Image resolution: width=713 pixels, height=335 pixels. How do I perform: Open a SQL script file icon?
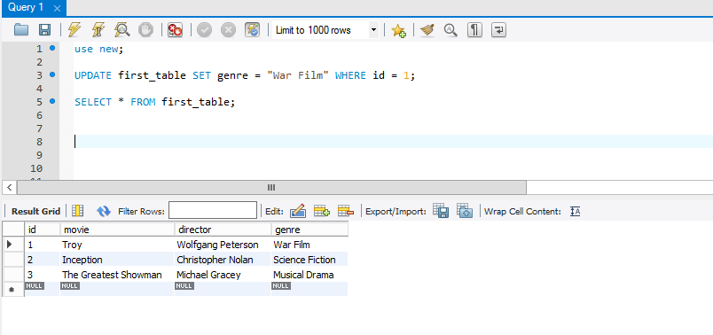point(21,30)
